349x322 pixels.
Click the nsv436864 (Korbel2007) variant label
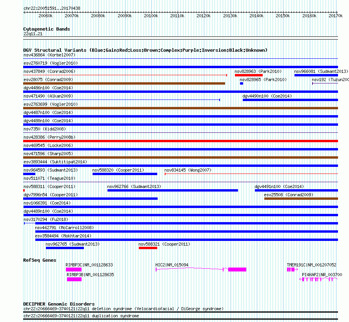point(49,55)
